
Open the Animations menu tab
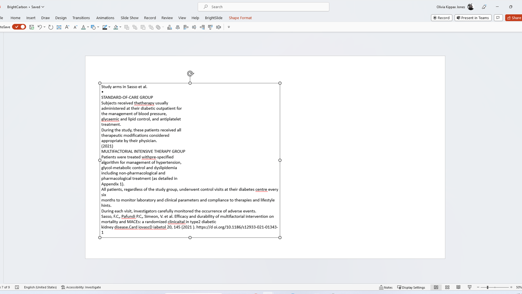coord(105,18)
